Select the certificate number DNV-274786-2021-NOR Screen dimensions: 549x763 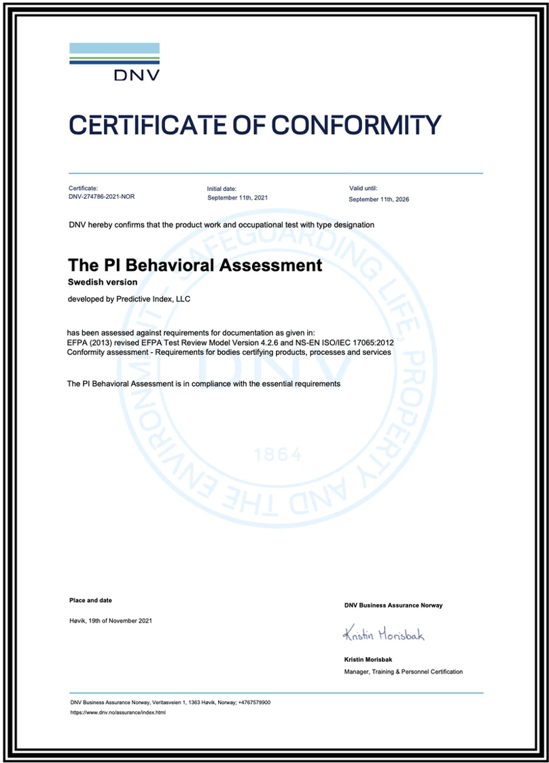[101, 197]
